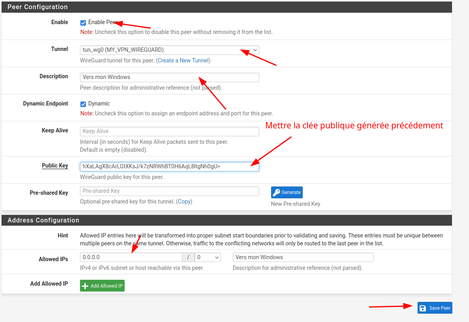Toggle the Dynamic endpoint checkbox
Screen dimensions: 469x322
(x=83, y=104)
